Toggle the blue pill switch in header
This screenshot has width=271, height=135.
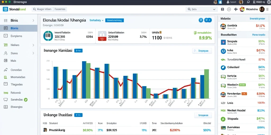208,20
